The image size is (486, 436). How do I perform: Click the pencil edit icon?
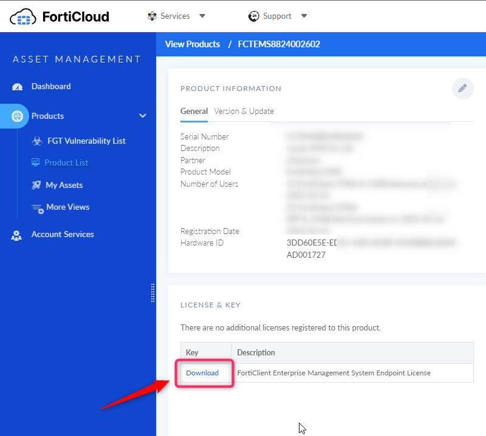462,89
